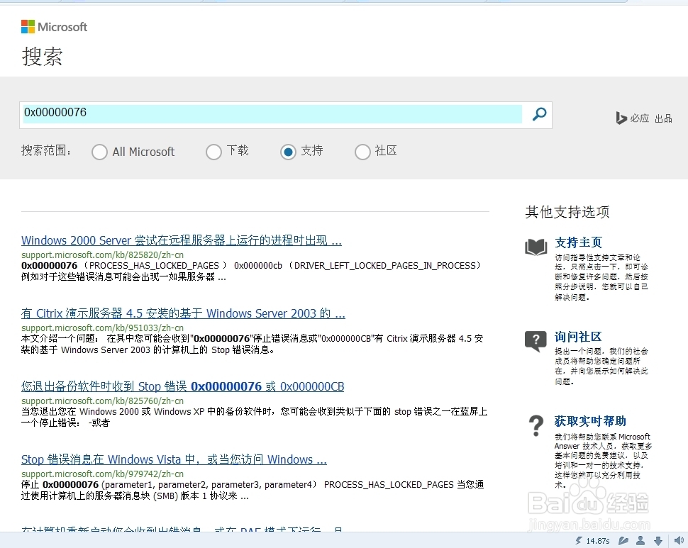688x548 pixels.
Task: Click the Microsoft logo
Action: coord(54,27)
